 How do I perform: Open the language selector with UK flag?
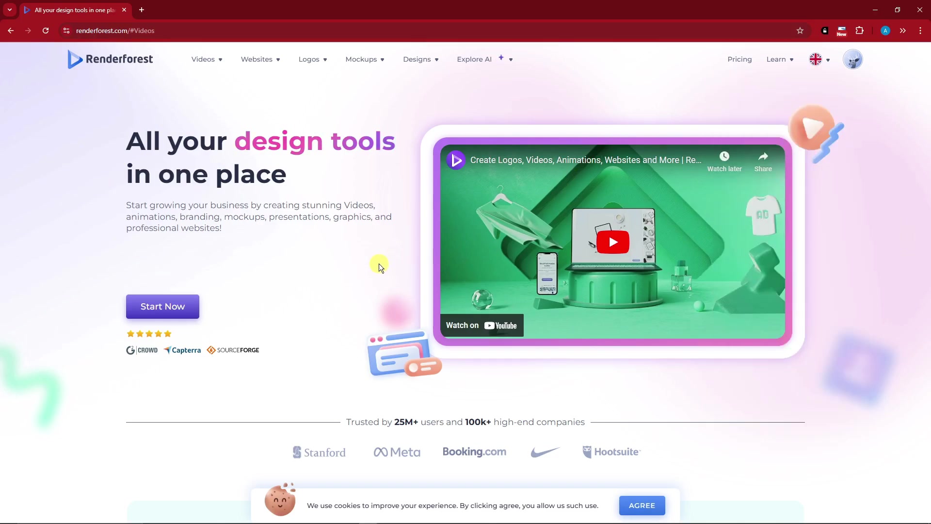coord(819,59)
